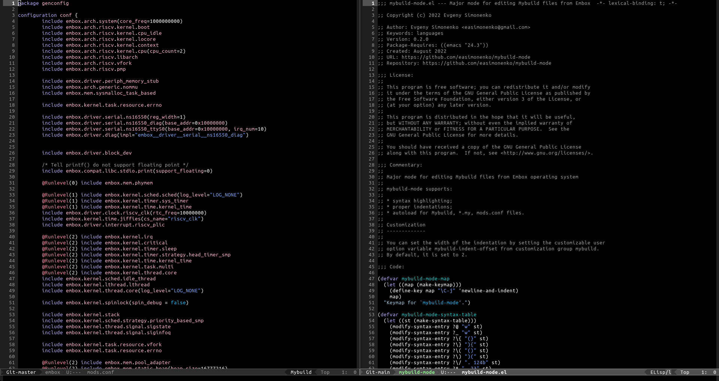Viewport: 719px width, 381px height.
Task: Click line 'include embox.kernel.thread.signal.siginfoq'
Action: point(106,333)
